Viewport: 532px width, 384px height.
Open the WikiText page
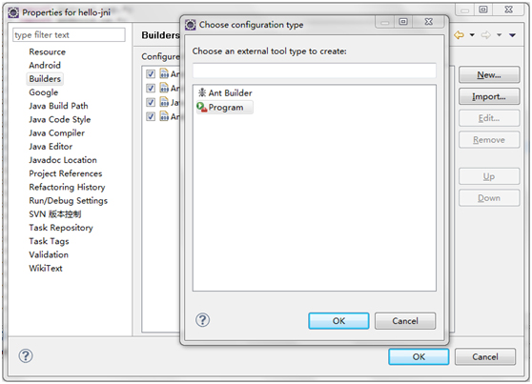coord(46,269)
